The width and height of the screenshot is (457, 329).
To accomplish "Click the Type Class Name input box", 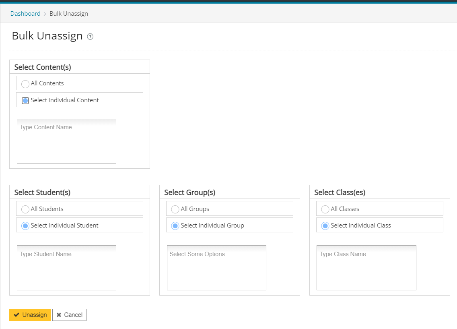I will tap(366, 267).
